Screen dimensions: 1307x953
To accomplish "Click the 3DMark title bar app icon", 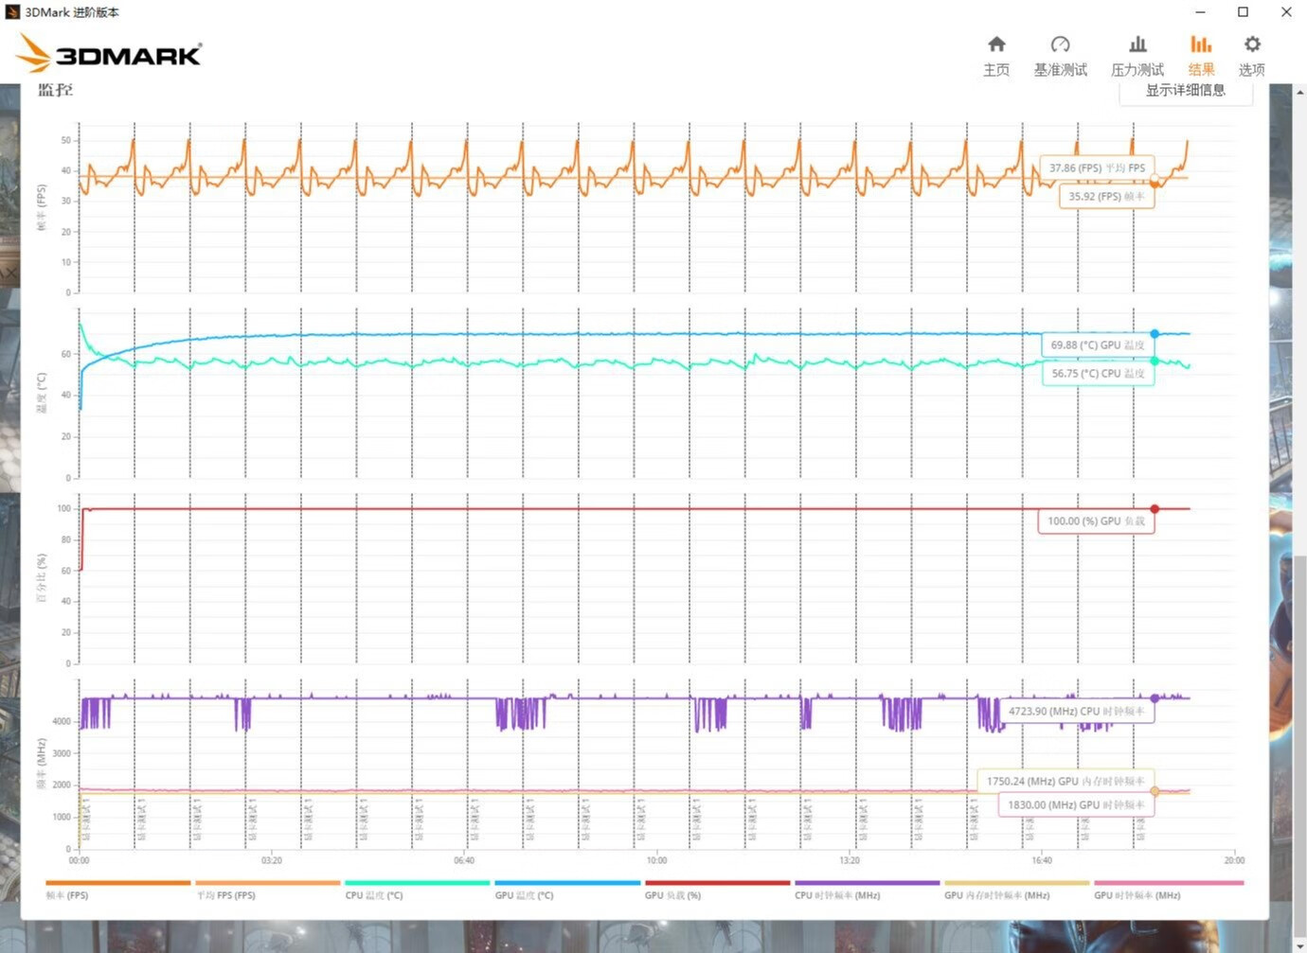I will 12,12.
